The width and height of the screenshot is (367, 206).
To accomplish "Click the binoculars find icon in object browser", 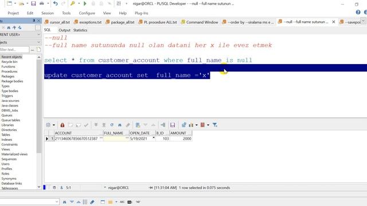I will point(9,27).
